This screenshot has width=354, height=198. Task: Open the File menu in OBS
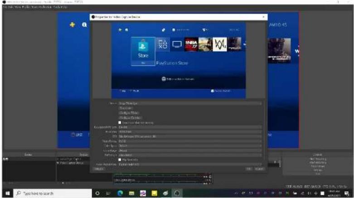(x=5, y=7)
